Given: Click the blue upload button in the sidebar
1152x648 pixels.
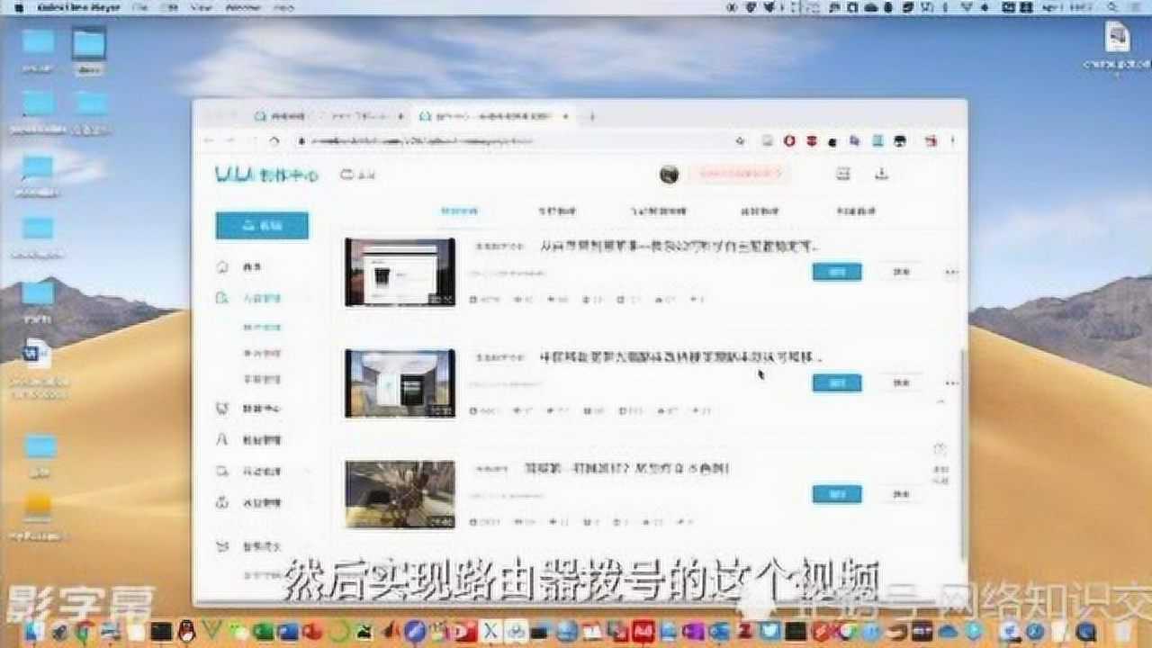Looking at the screenshot, I should (x=262, y=226).
